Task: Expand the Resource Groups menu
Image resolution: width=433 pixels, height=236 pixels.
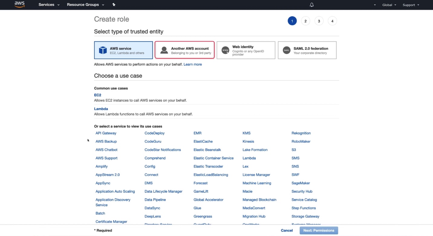Action: [86, 5]
